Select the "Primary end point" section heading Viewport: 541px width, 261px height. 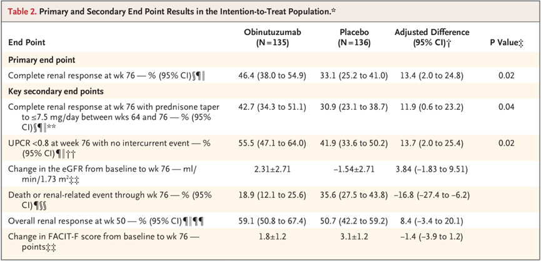(41, 60)
